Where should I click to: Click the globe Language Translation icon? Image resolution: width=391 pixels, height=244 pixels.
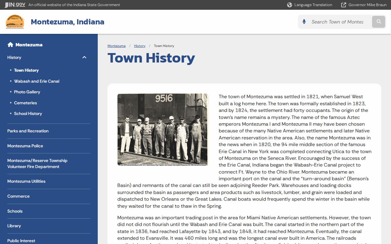pos(290,5)
